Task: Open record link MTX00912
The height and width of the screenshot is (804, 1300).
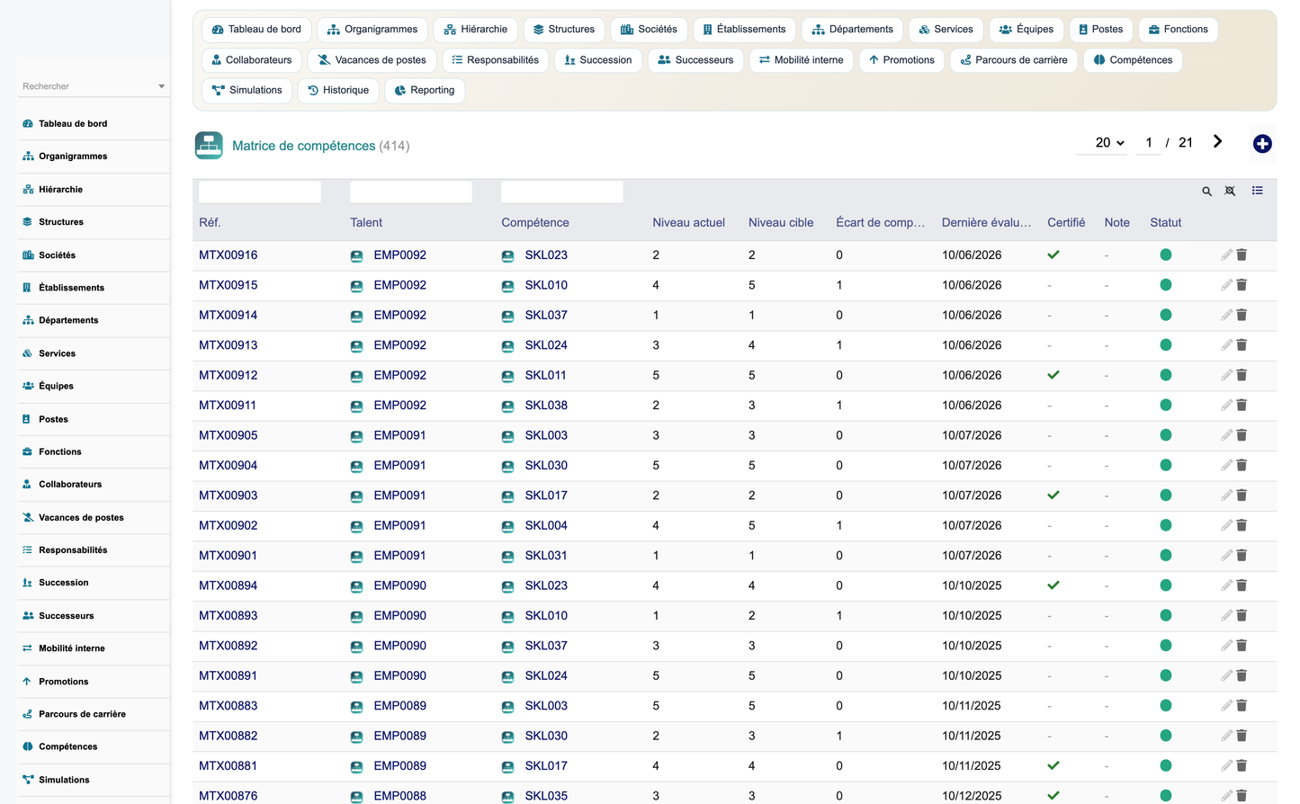Action: (229, 375)
